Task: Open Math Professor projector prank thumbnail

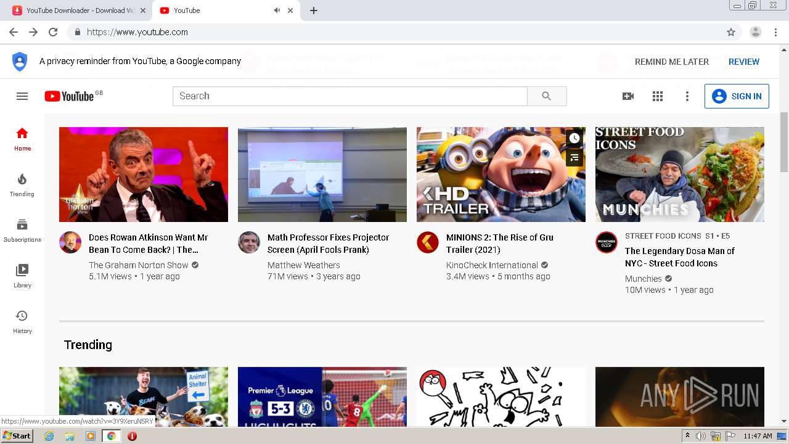Action: (322, 175)
